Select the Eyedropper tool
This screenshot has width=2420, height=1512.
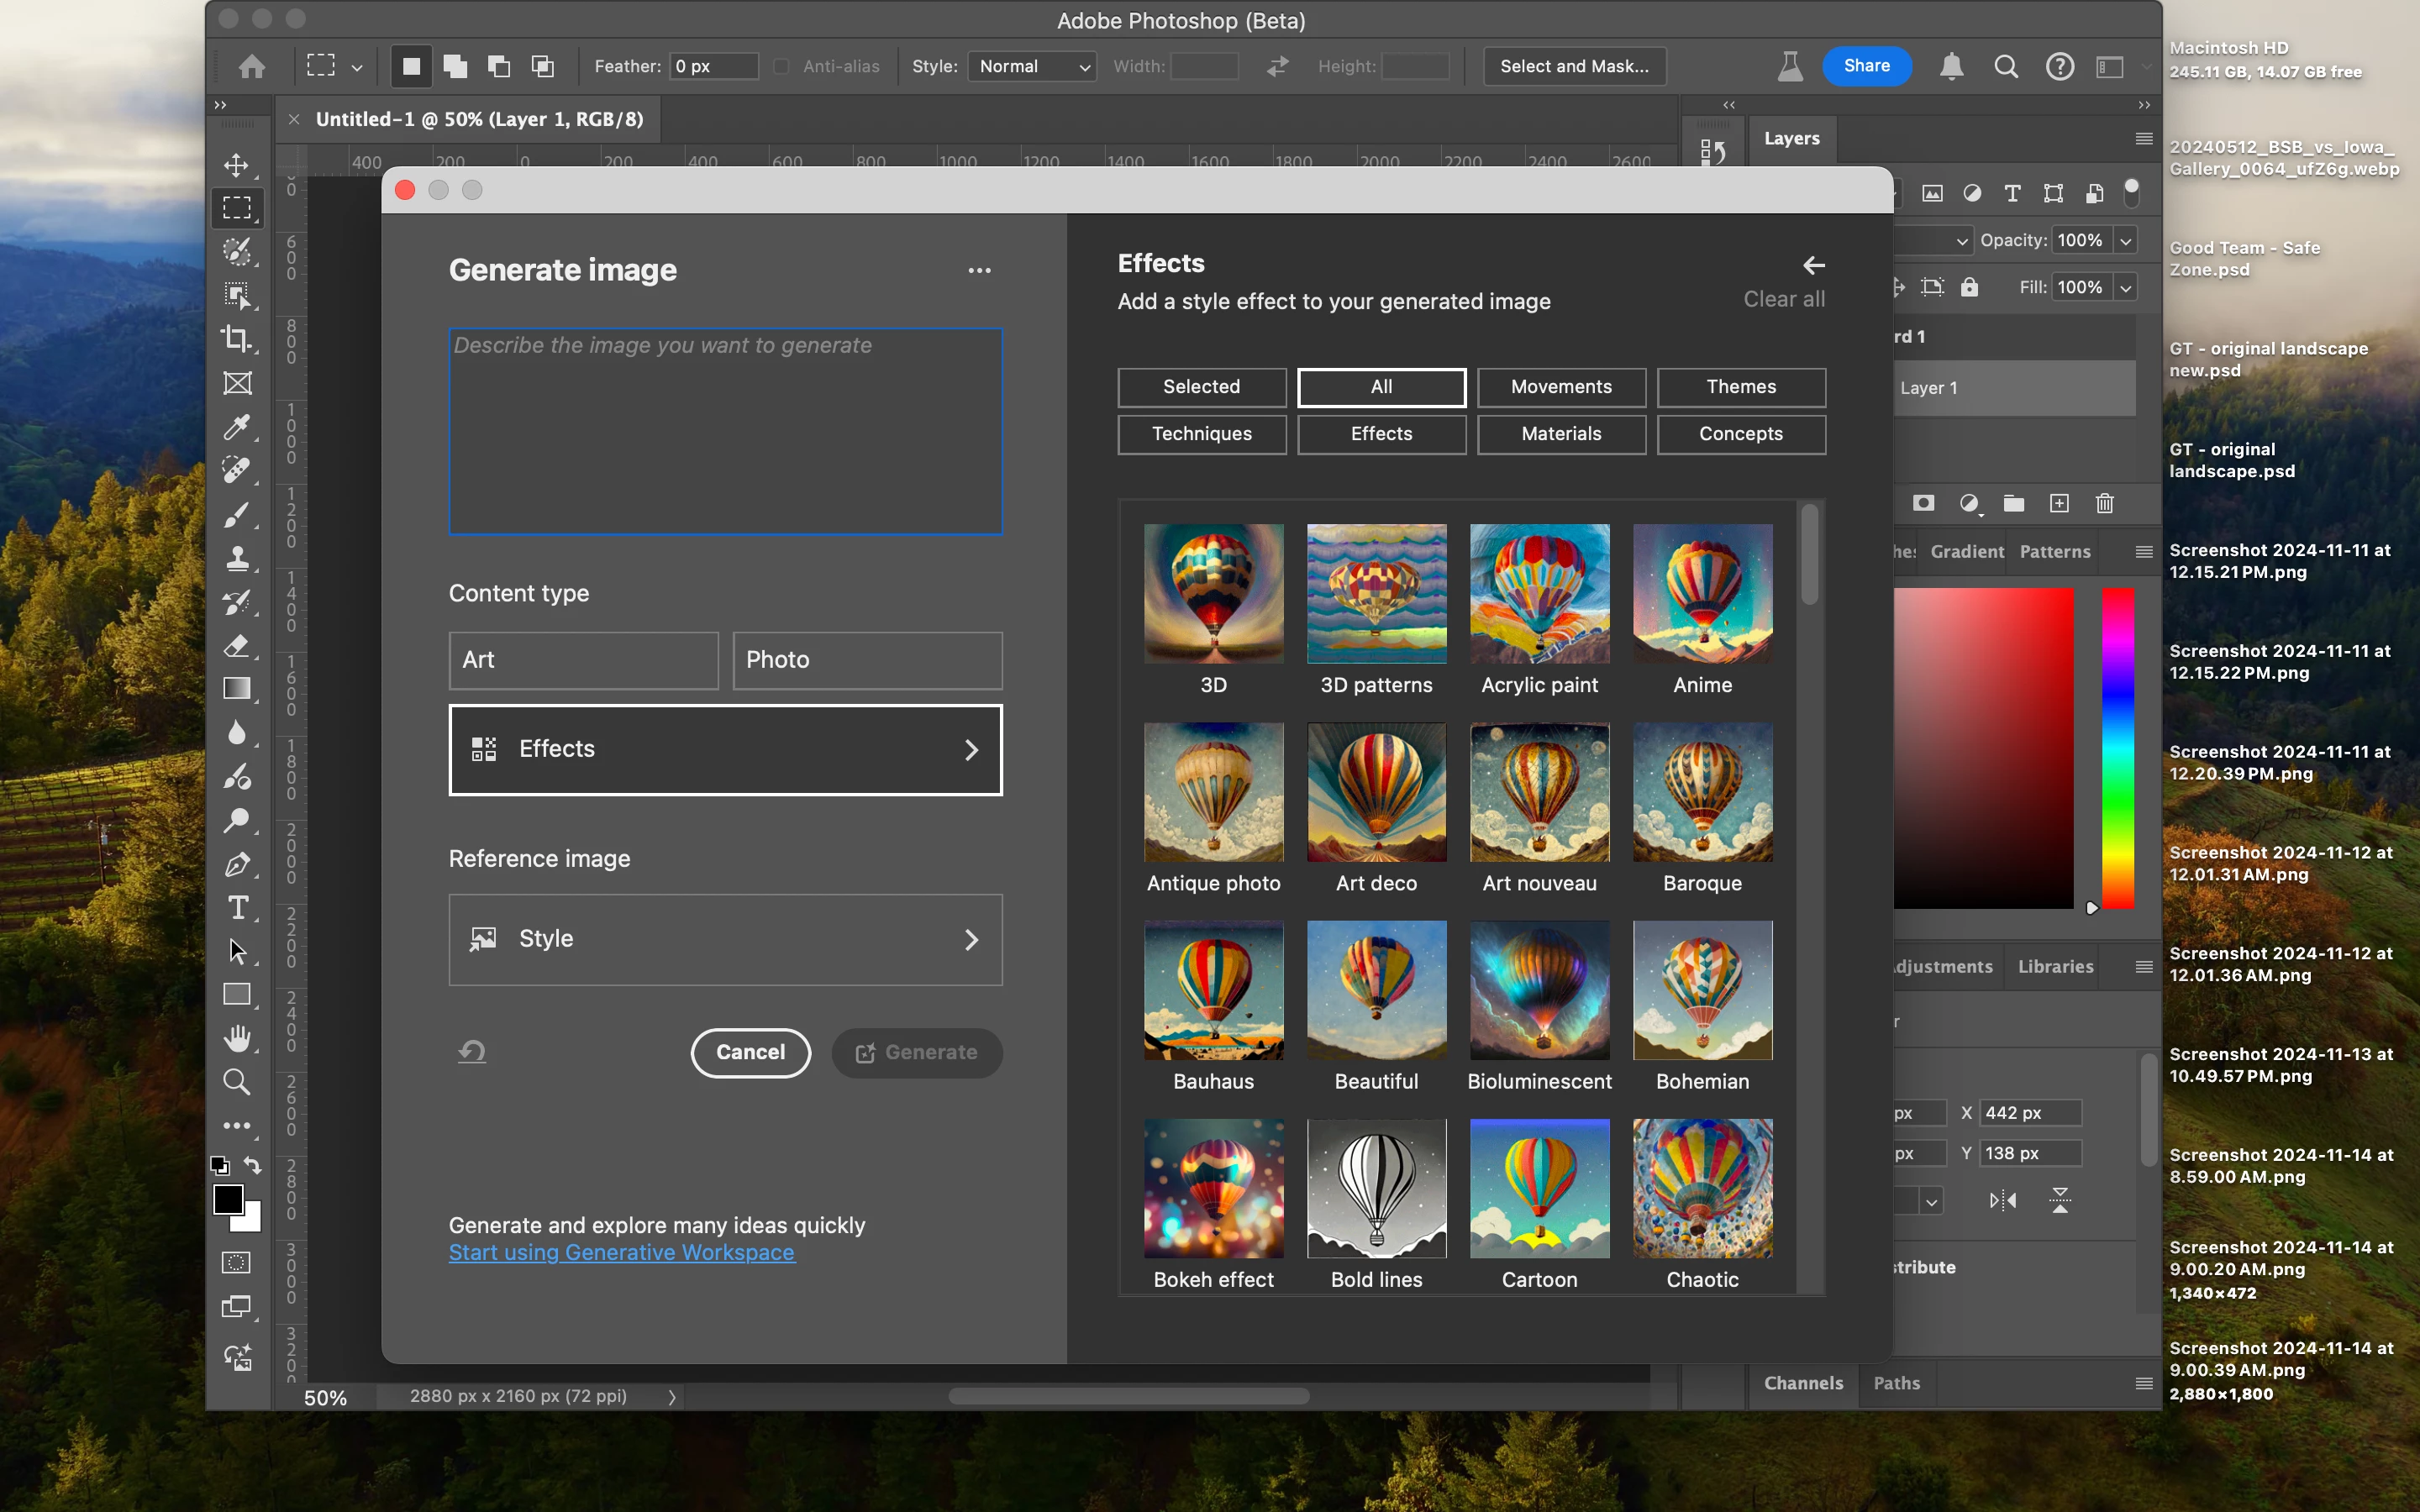click(x=237, y=427)
